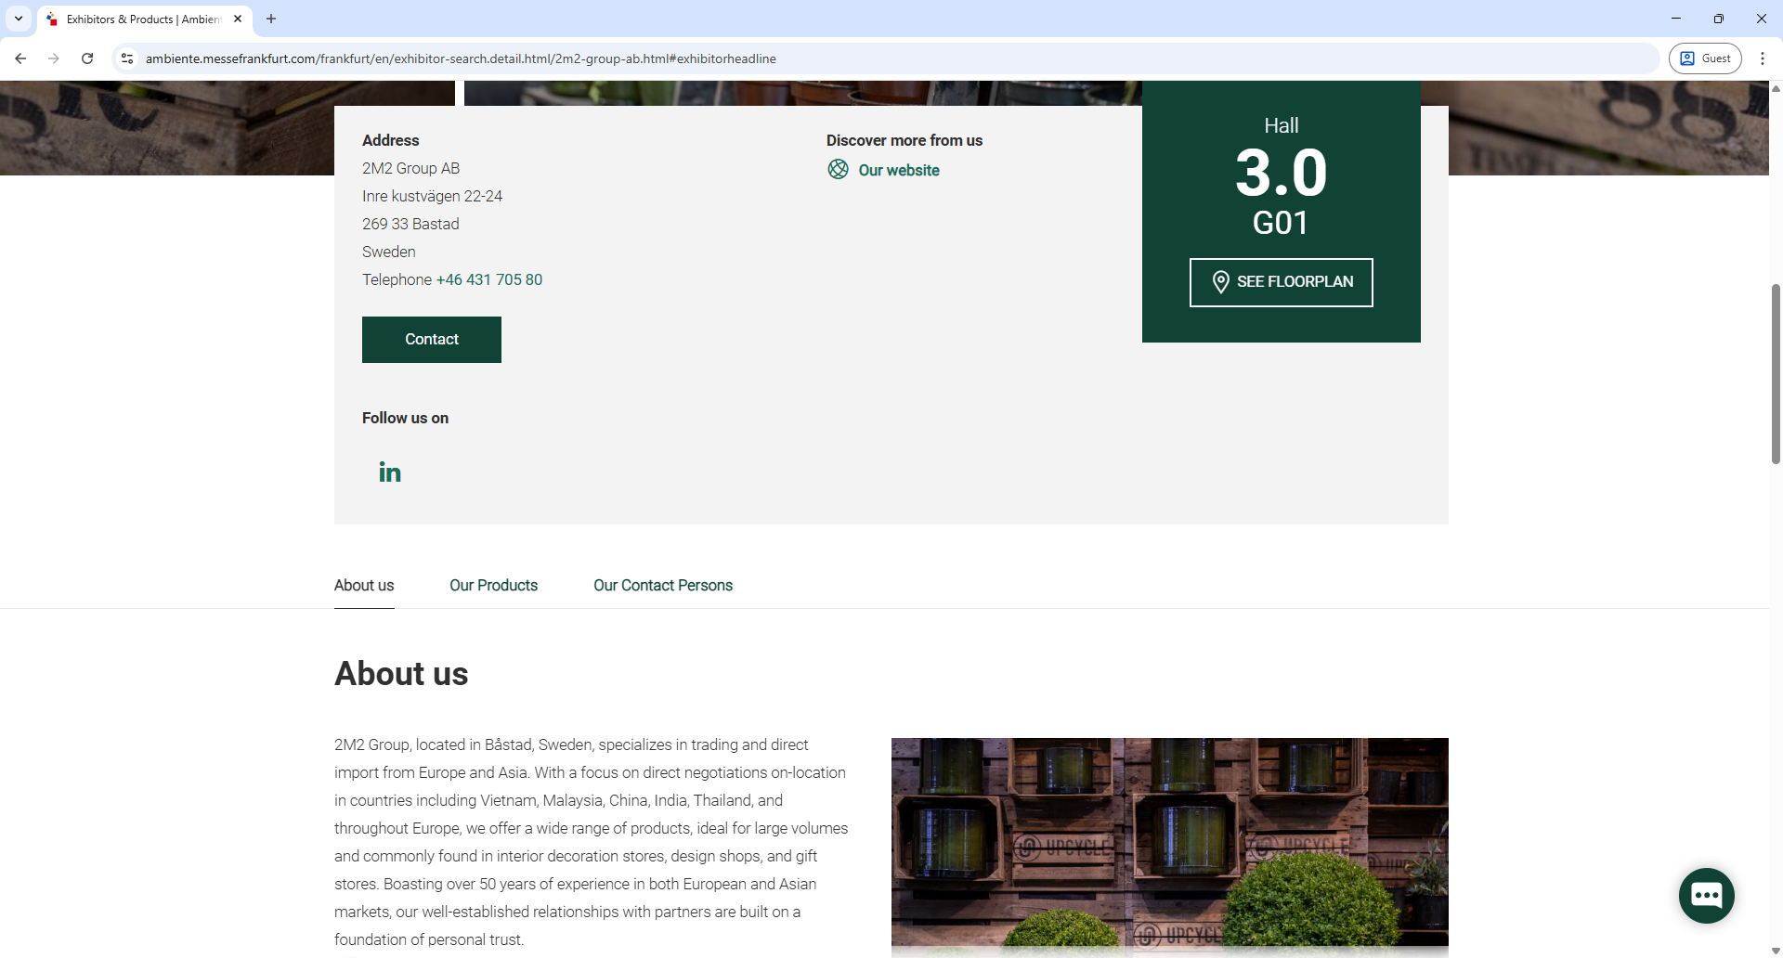The image size is (1783, 958).
Task: Open the site information icon in address bar
Action: pos(126,58)
